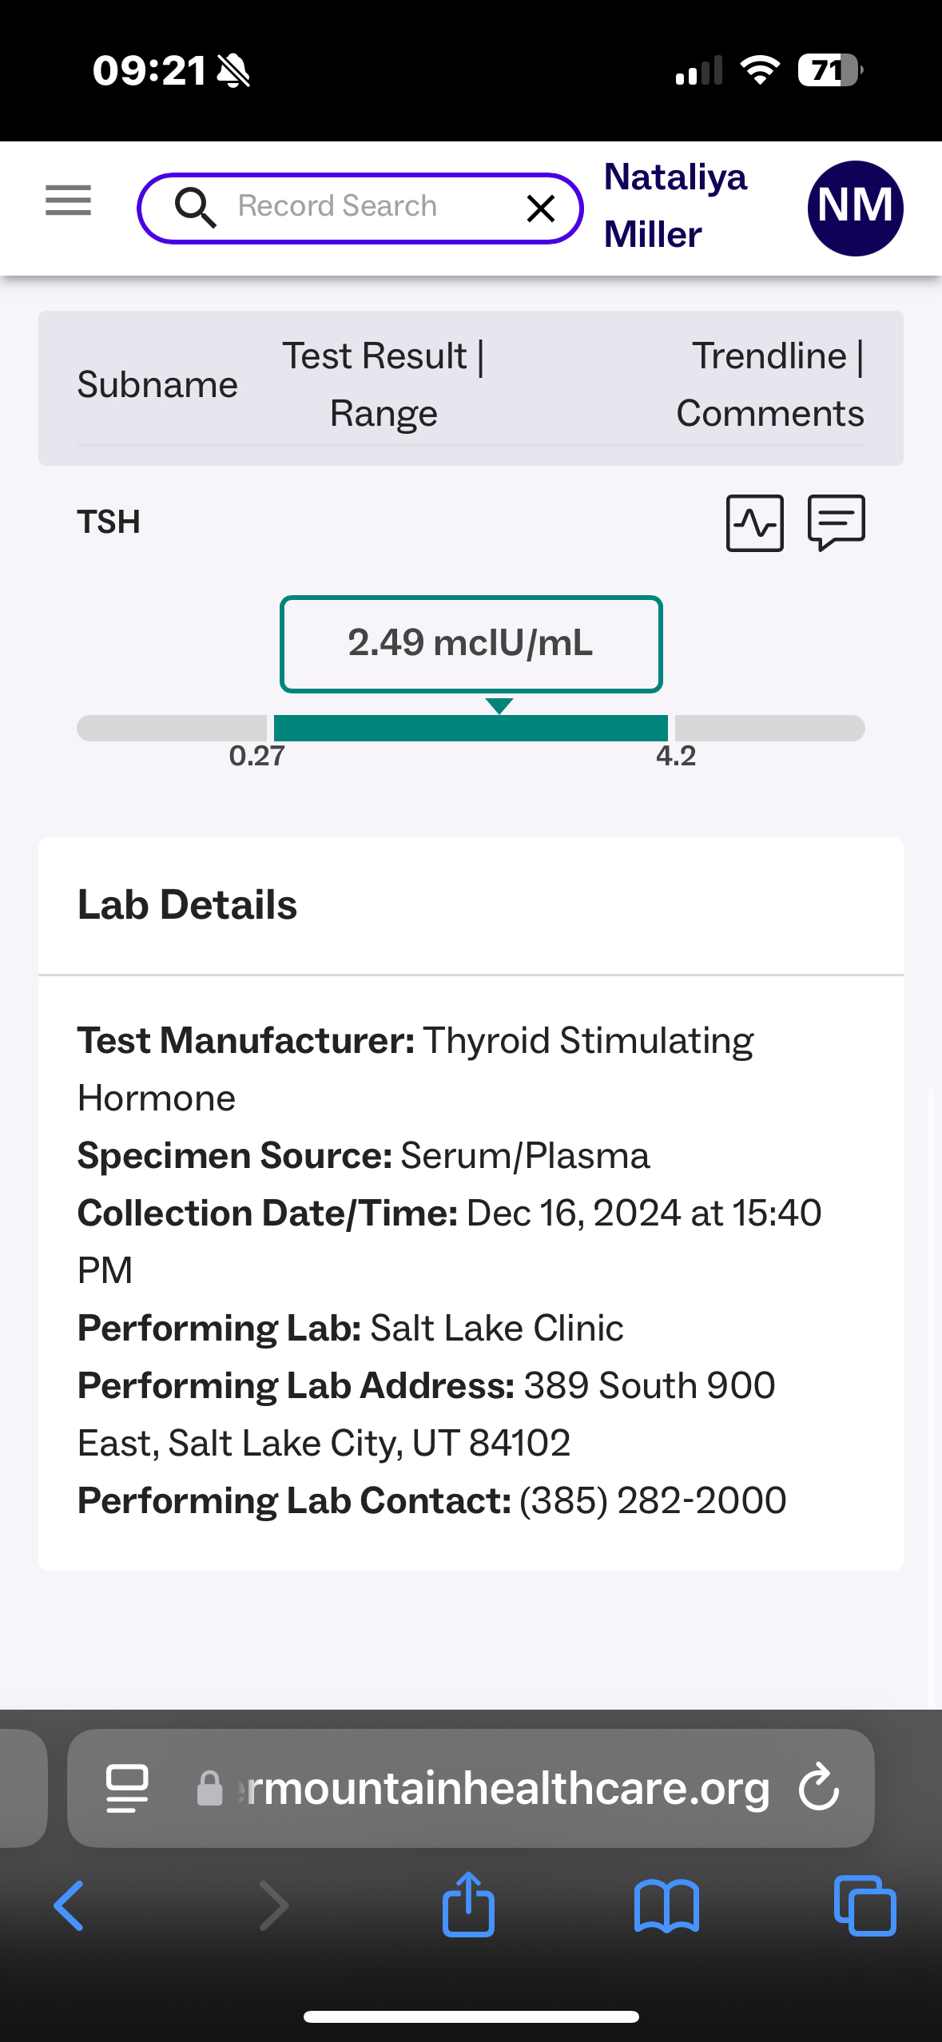This screenshot has height=2042, width=942.
Task: Open Safari bookmarks
Action: coord(666,1906)
